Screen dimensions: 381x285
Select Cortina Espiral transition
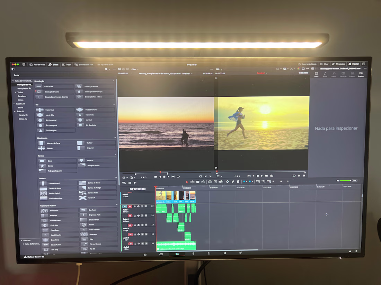[58, 193]
